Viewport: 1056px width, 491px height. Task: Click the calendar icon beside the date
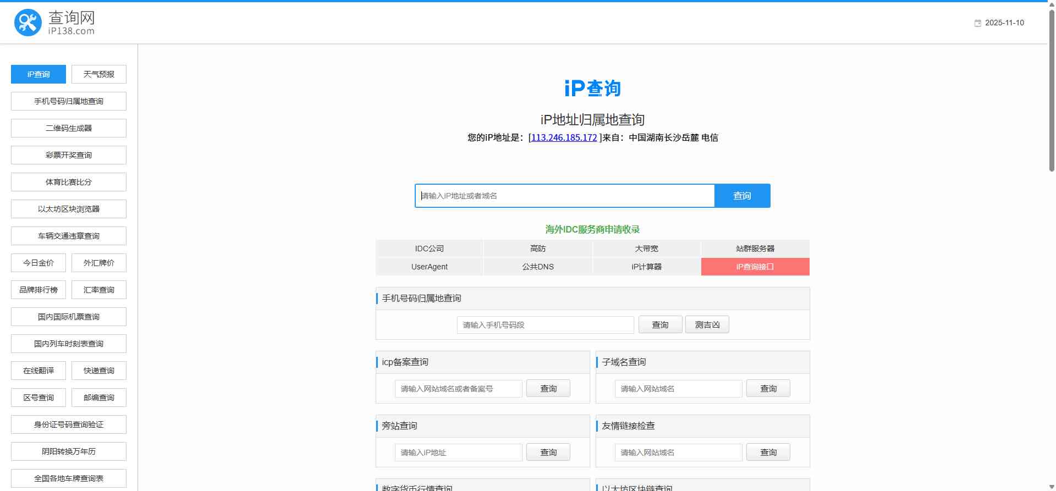pos(977,23)
